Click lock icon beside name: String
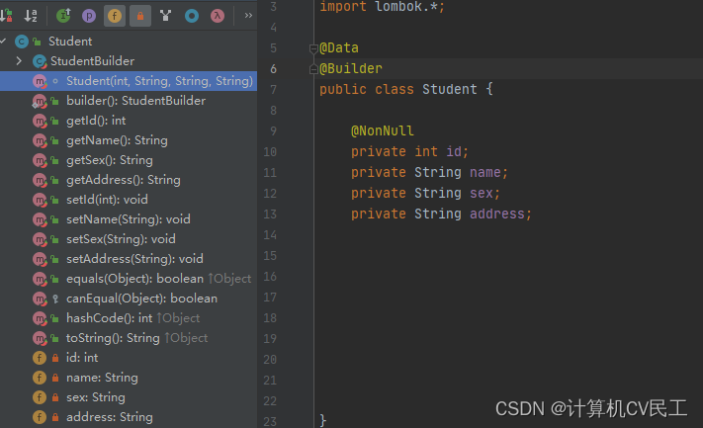703x428 pixels. pyautogui.click(x=55, y=378)
